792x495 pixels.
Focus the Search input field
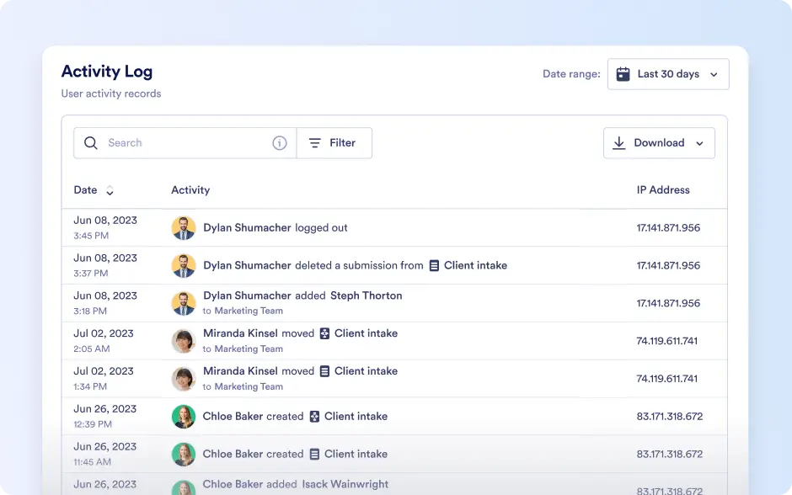pyautogui.click(x=185, y=143)
